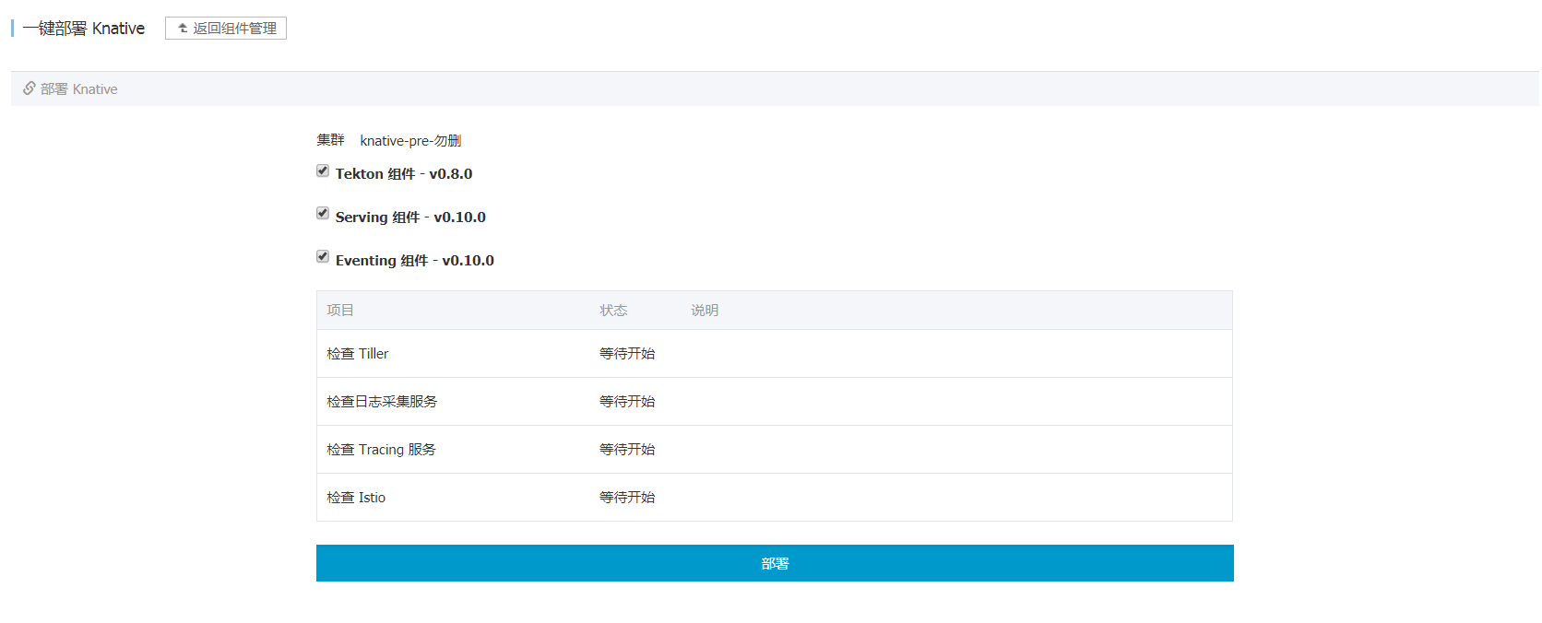Click the Serving 组件 - v0.10.0 label
1542x623 pixels.
coord(410,217)
